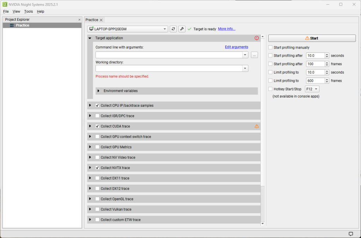Screen dimensions: 361x238
Task: Expand Collect GPU Metrics options
Action: tap(90, 147)
